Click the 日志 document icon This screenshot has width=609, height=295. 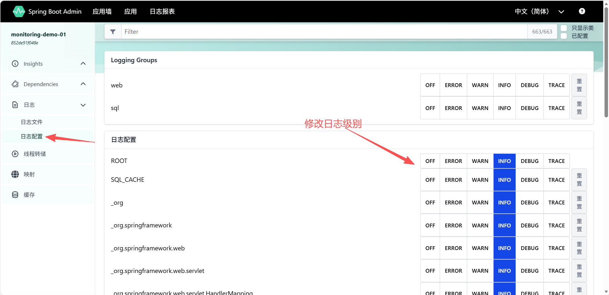pos(15,105)
